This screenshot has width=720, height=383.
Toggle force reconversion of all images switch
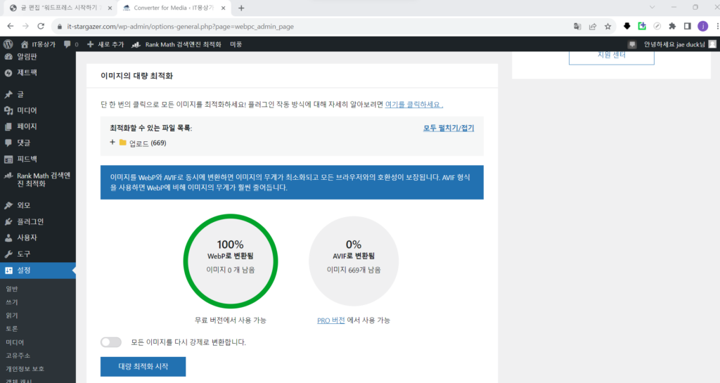pyautogui.click(x=111, y=342)
